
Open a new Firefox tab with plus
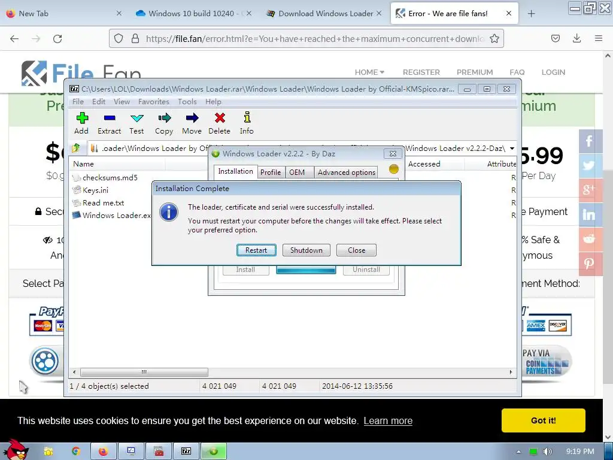[531, 14]
